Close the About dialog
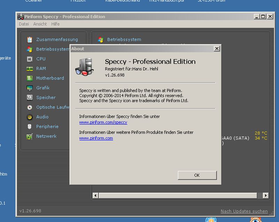The image size is (279, 222). click(x=217, y=49)
